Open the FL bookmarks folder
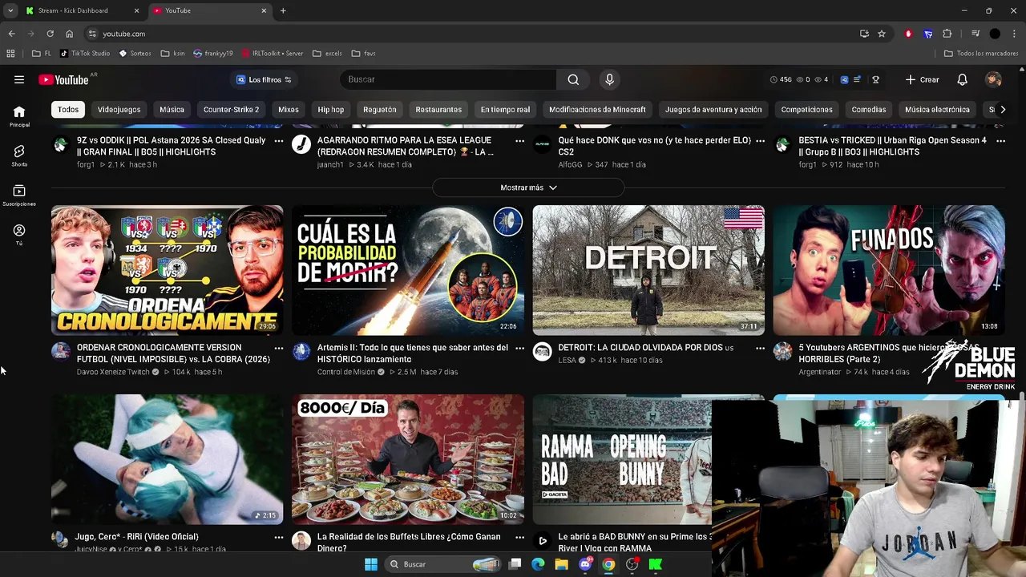The image size is (1026, 577). point(42,54)
